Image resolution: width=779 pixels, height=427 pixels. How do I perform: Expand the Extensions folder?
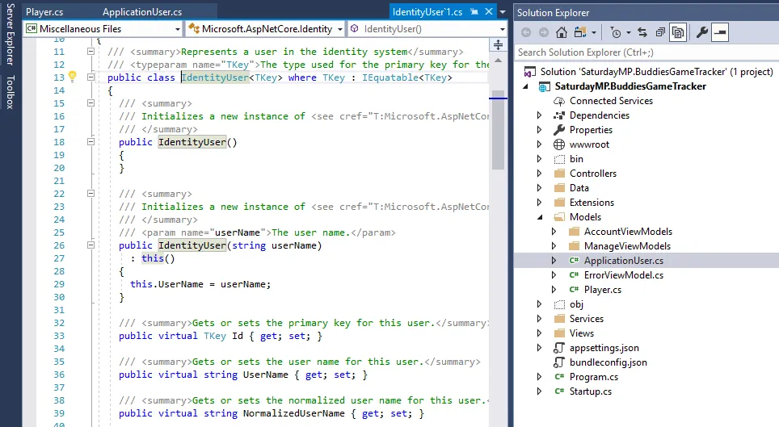(540, 202)
